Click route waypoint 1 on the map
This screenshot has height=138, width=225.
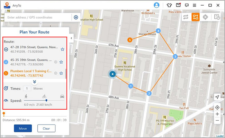[x=130, y=86]
